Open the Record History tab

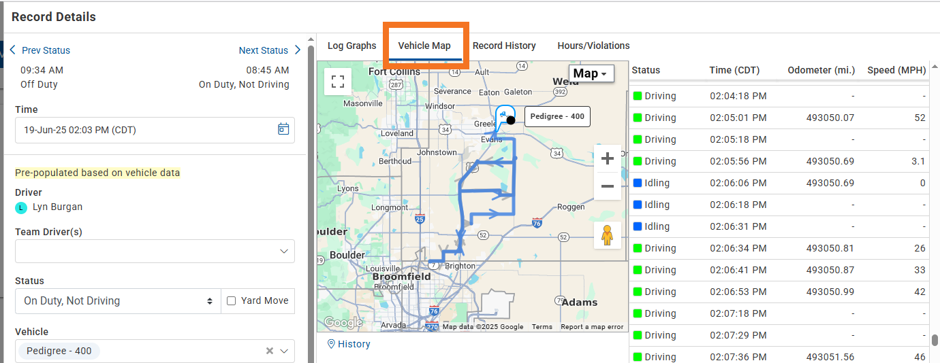pos(504,46)
